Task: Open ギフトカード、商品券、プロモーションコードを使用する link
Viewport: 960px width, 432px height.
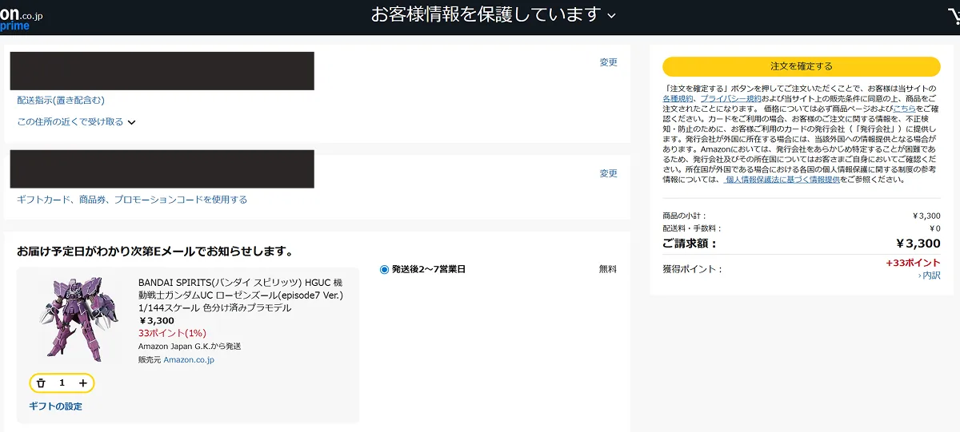Action: [x=132, y=200]
